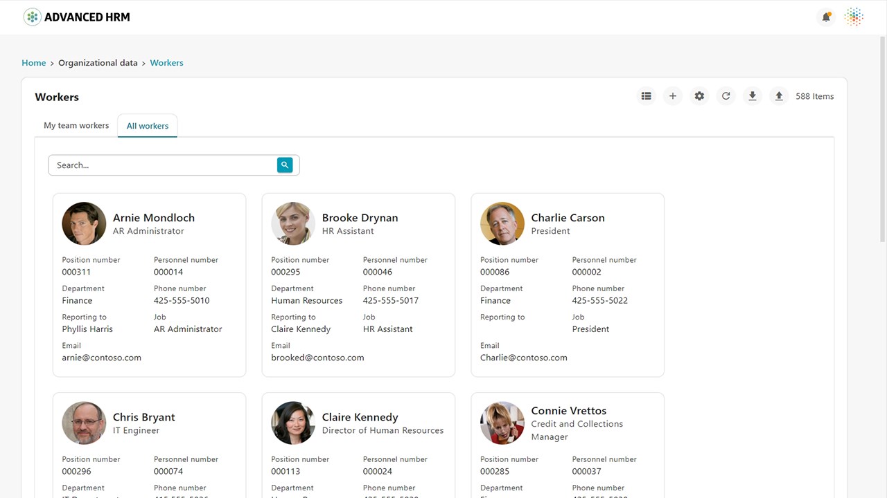The image size is (887, 498).
Task: Click the search magnifier button
Action: coord(285,165)
